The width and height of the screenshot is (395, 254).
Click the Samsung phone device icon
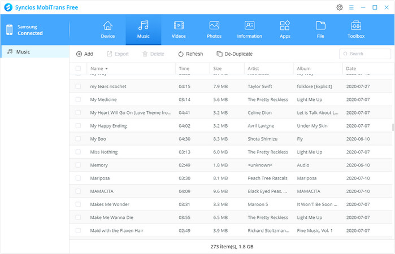click(9, 30)
